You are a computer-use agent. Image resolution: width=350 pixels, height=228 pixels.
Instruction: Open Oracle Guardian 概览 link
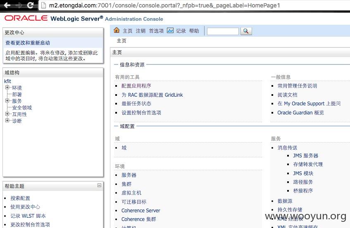[300, 113]
